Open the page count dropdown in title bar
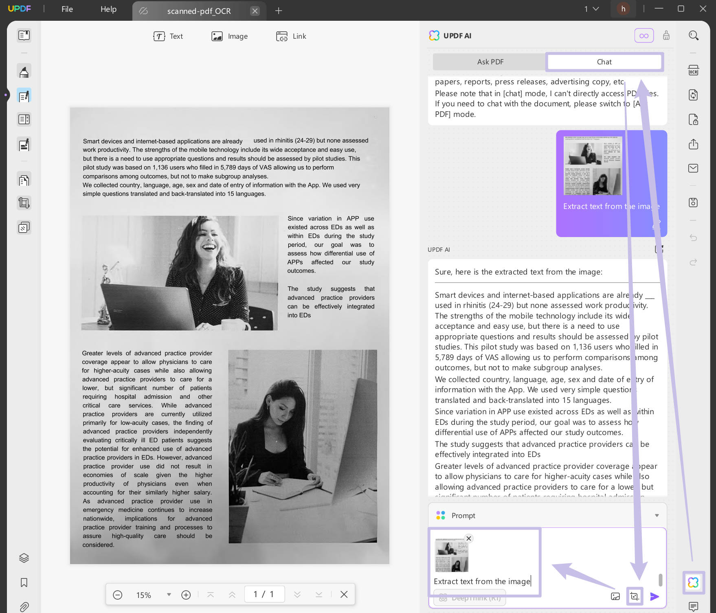 (591, 9)
